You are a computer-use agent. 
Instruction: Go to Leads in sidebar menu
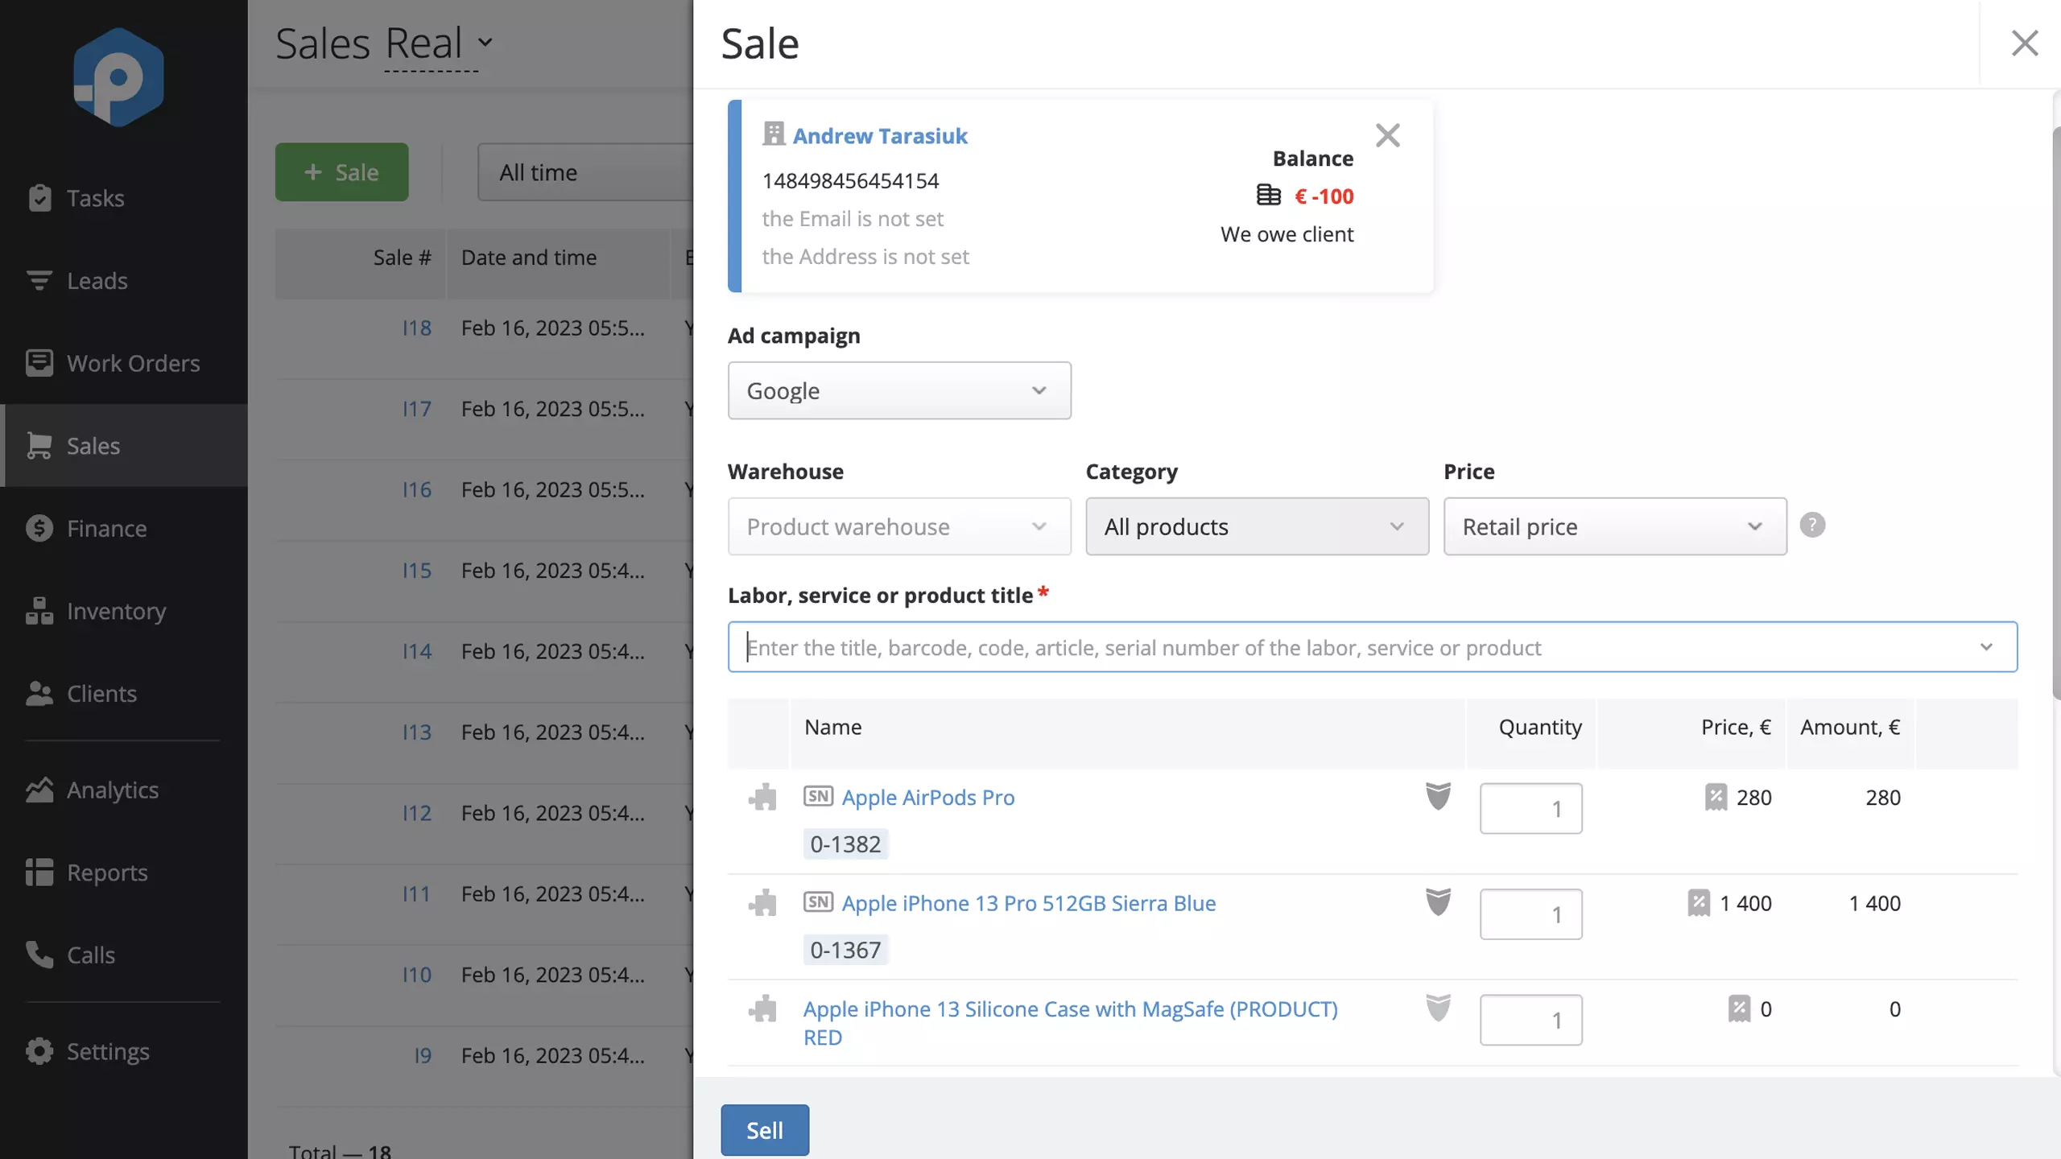tap(124, 281)
